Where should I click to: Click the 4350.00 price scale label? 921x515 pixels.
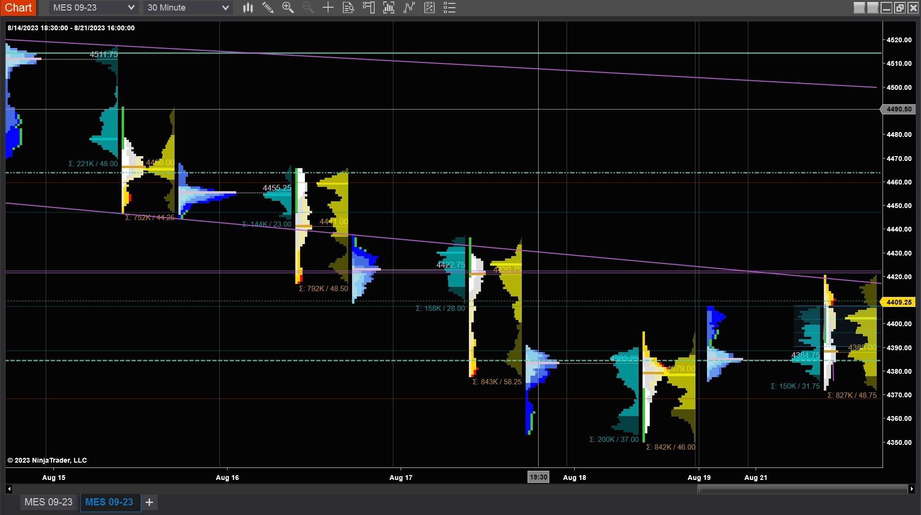pos(899,442)
